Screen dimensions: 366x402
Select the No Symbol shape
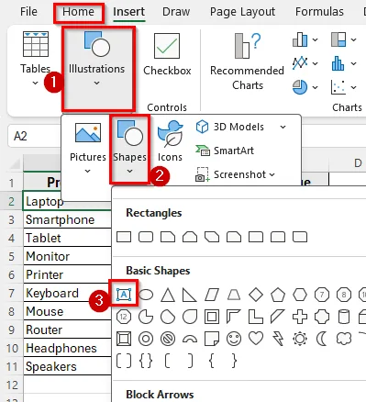[168, 339]
